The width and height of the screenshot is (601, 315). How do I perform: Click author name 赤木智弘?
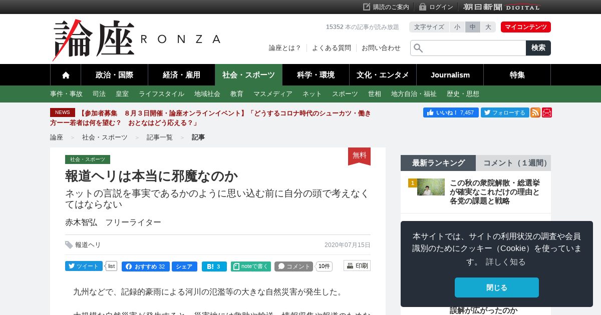(x=81, y=222)
